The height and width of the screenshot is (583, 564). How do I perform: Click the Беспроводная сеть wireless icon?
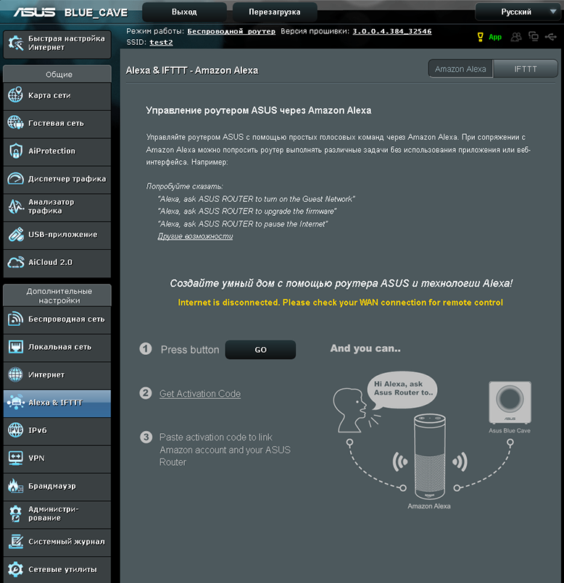(x=16, y=319)
